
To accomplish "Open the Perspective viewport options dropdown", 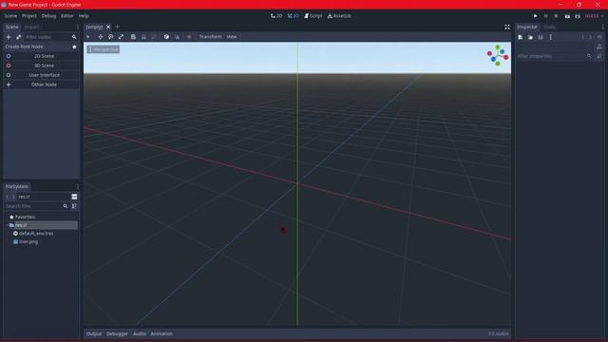I will click(104, 49).
